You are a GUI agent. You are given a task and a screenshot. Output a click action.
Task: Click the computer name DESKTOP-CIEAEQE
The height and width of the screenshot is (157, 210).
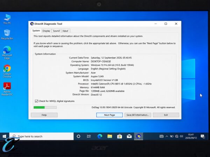pyautogui.click(x=101, y=61)
